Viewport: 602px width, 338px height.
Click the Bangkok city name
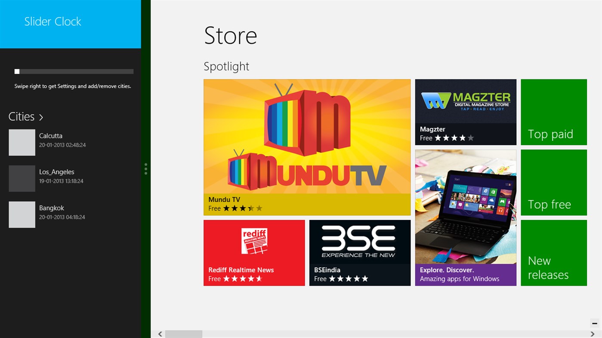[x=52, y=208]
